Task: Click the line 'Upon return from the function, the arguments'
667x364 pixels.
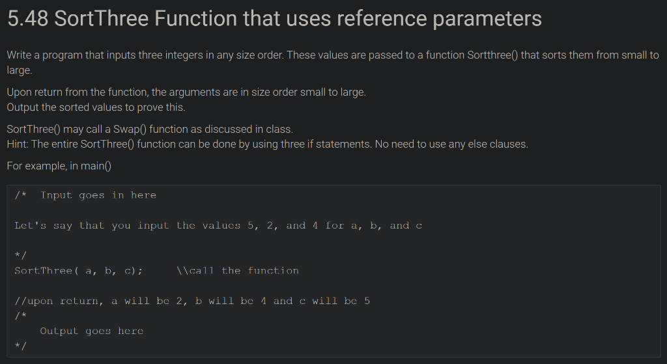Action: (186, 92)
